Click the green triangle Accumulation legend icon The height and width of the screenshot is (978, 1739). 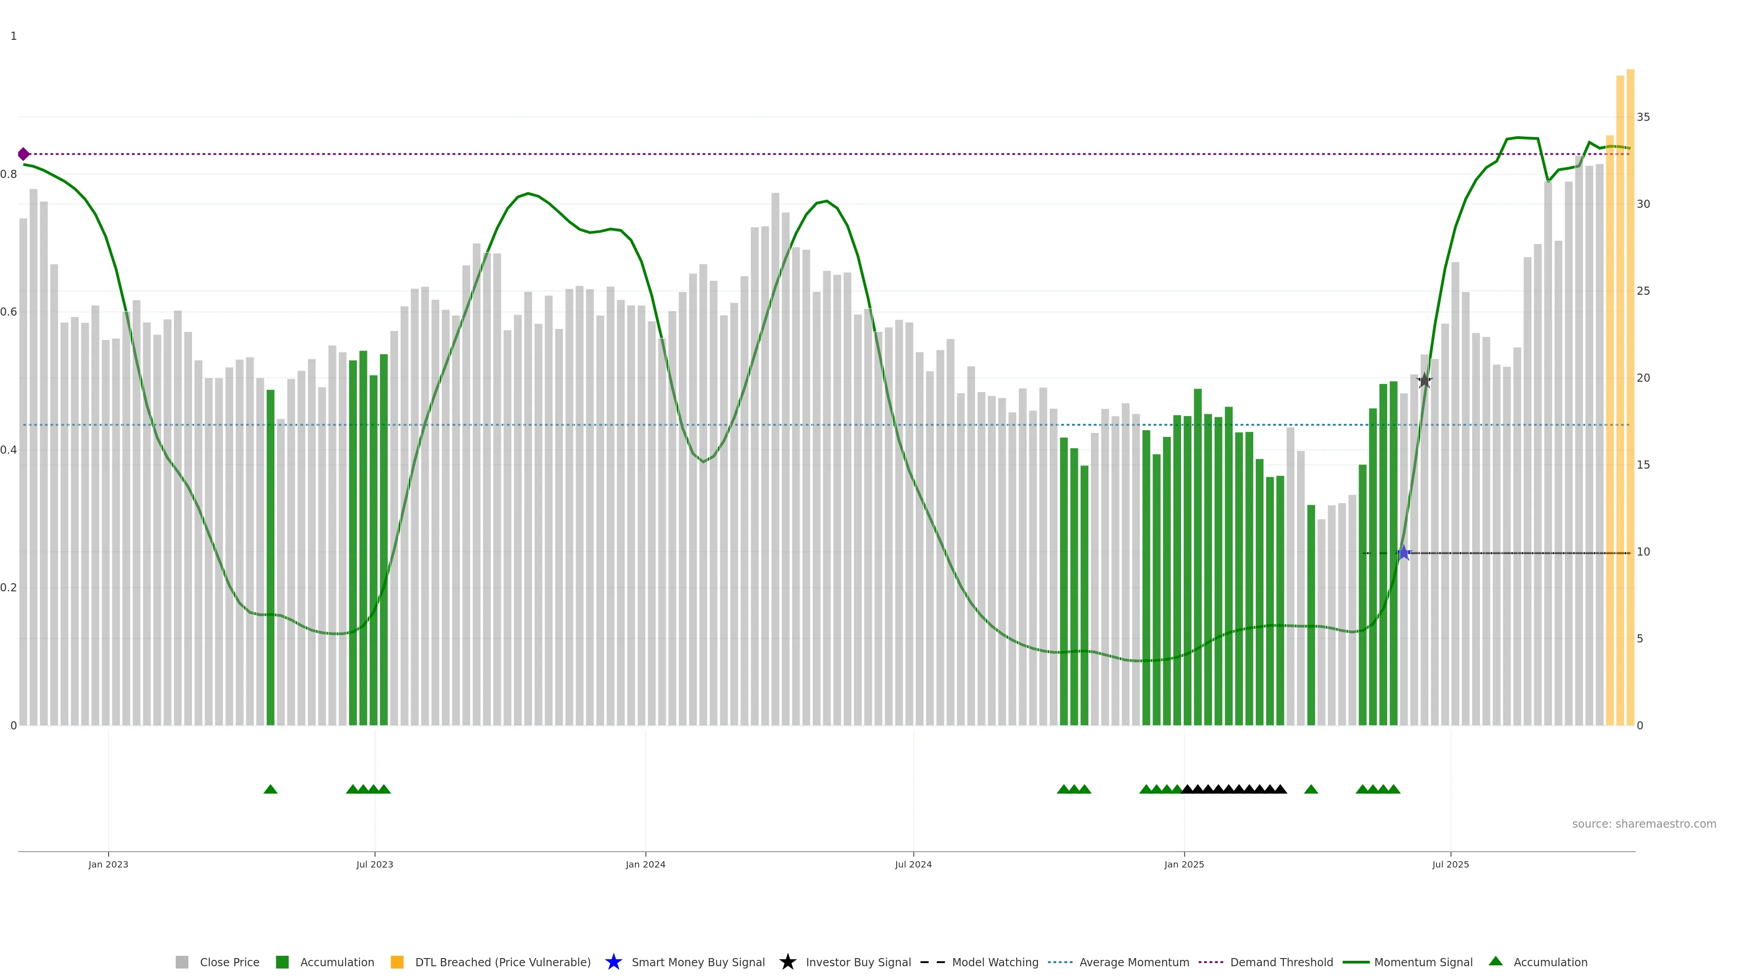coord(1495,961)
